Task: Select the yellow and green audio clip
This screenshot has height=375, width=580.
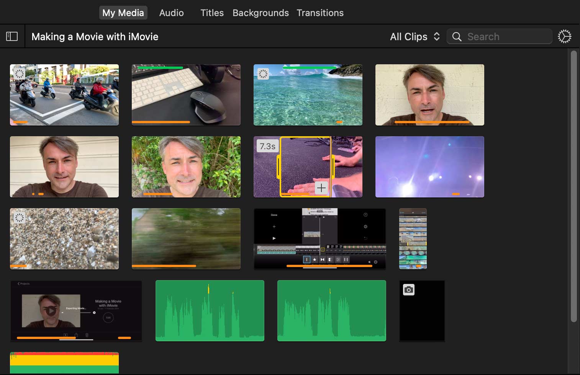Action: pos(64,363)
